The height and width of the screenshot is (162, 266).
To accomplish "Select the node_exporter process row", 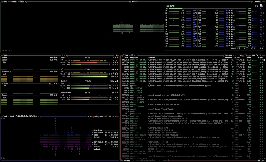I will (192, 100).
